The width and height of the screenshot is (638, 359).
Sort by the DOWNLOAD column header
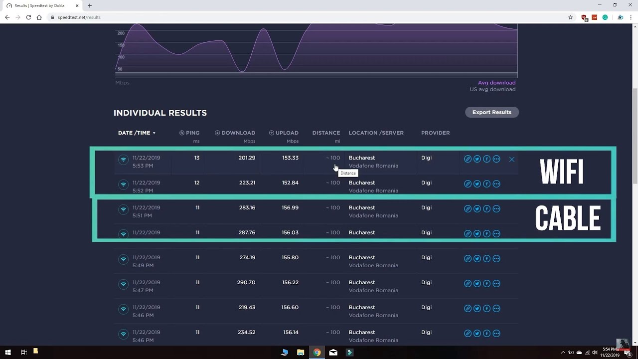pyautogui.click(x=235, y=133)
